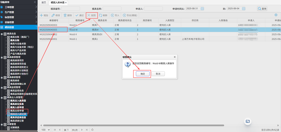Click the 导入 (Import) toolbar icon

tap(113, 15)
